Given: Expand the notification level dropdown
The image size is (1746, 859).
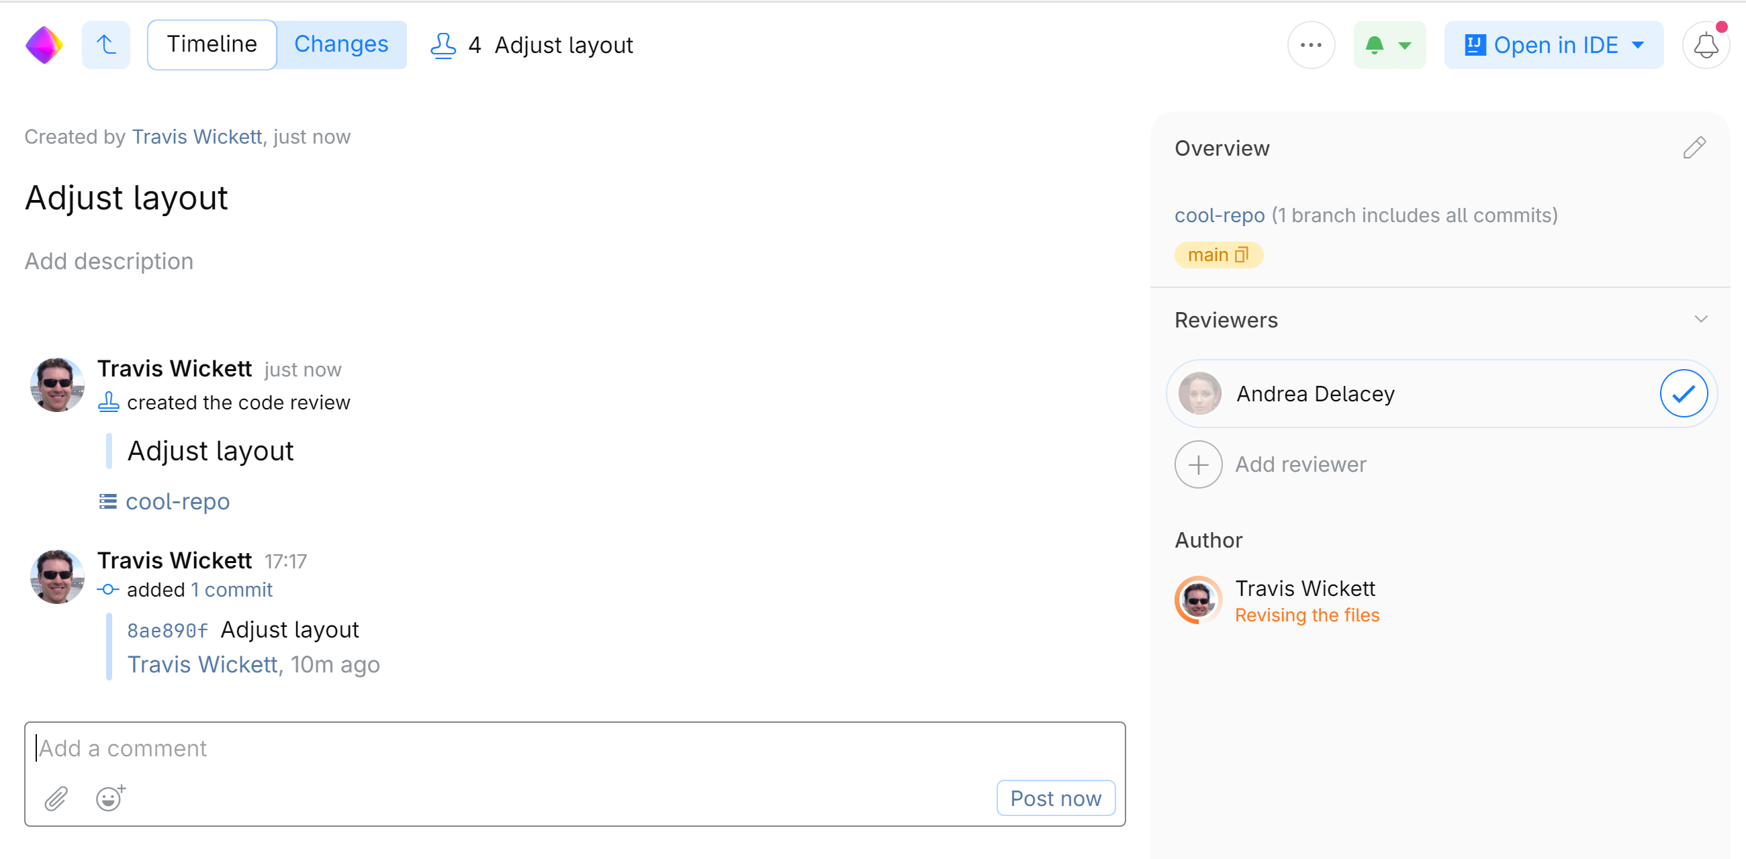Looking at the screenshot, I should tap(1404, 46).
